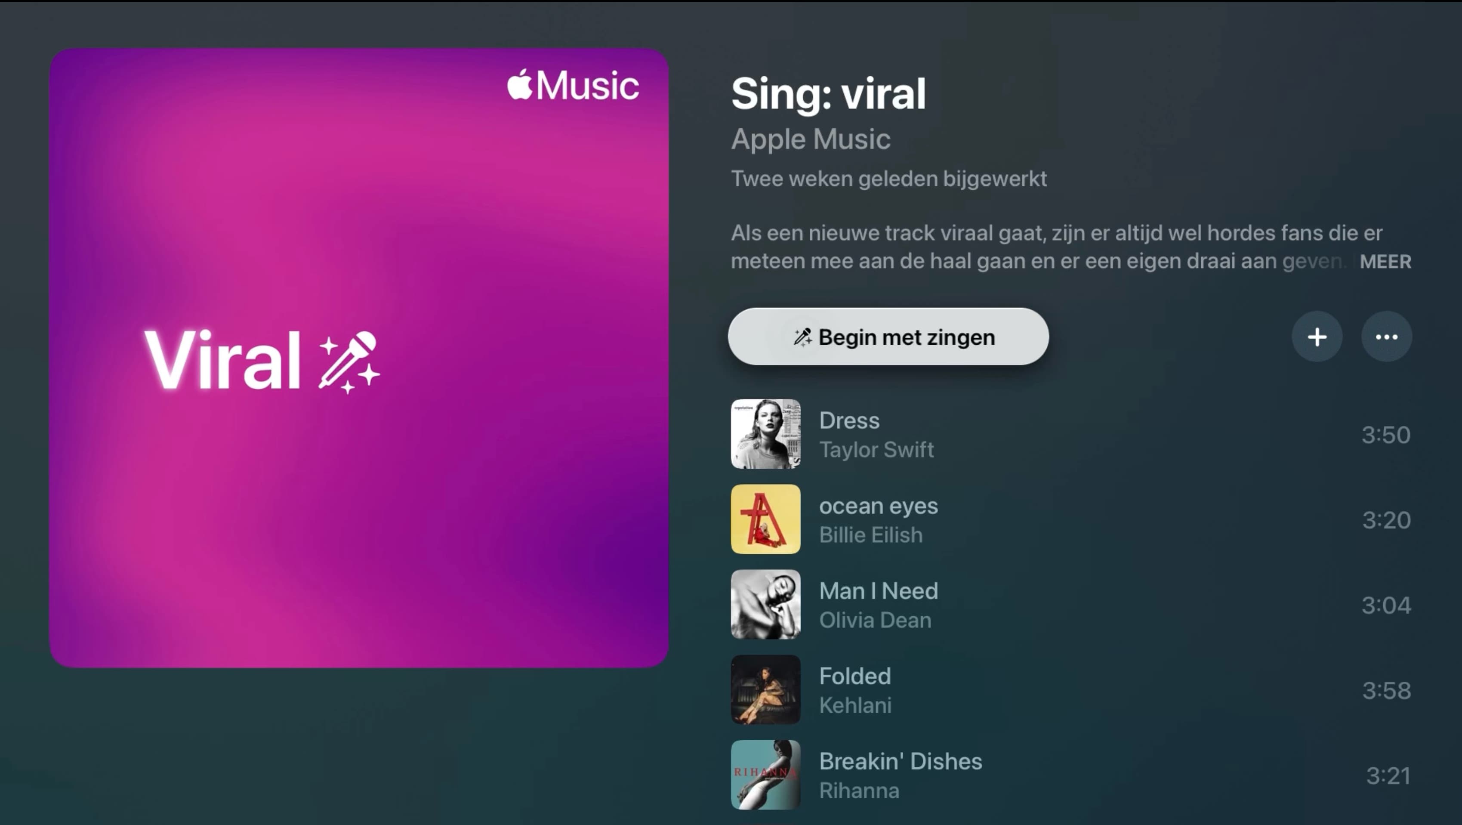Click the plus icon to add playlist
The height and width of the screenshot is (825, 1462).
coord(1317,337)
